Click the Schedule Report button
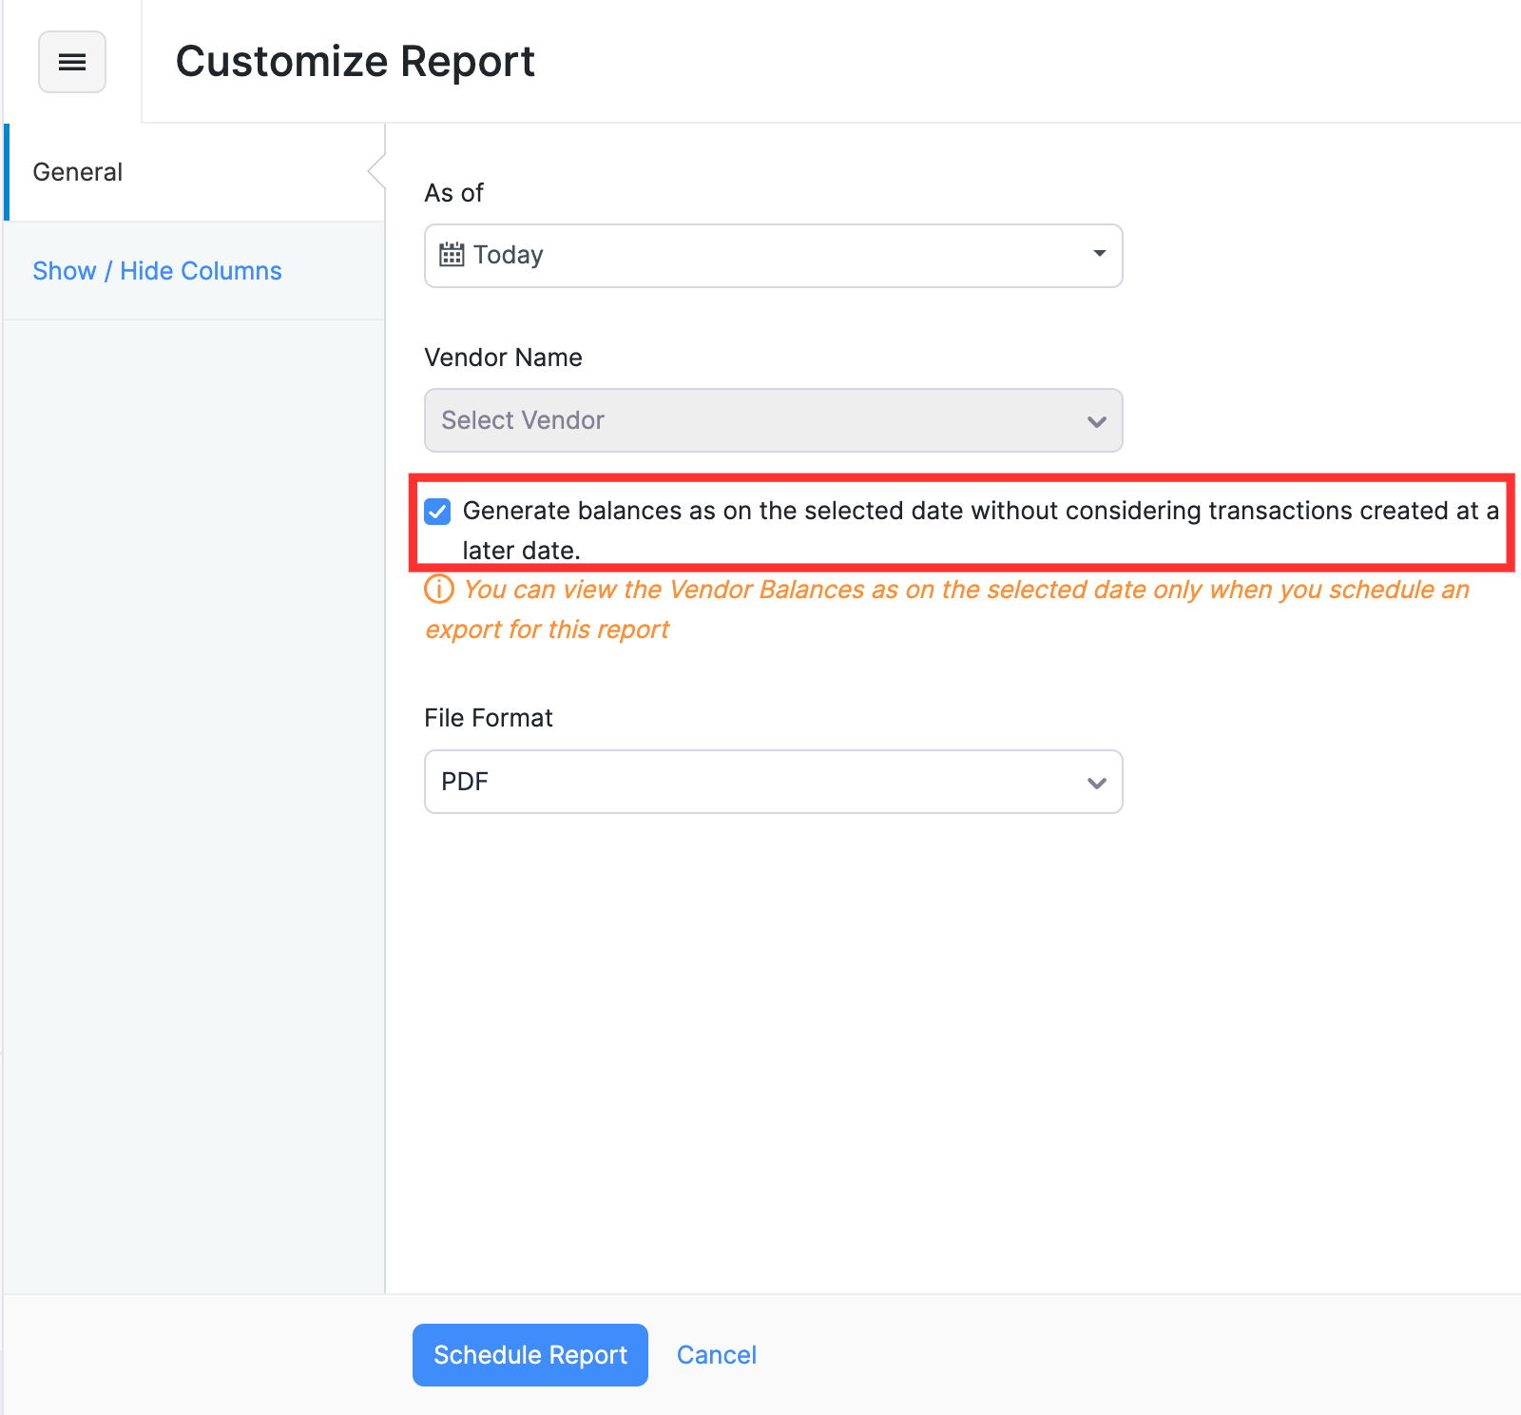1521x1415 pixels. coord(529,1355)
